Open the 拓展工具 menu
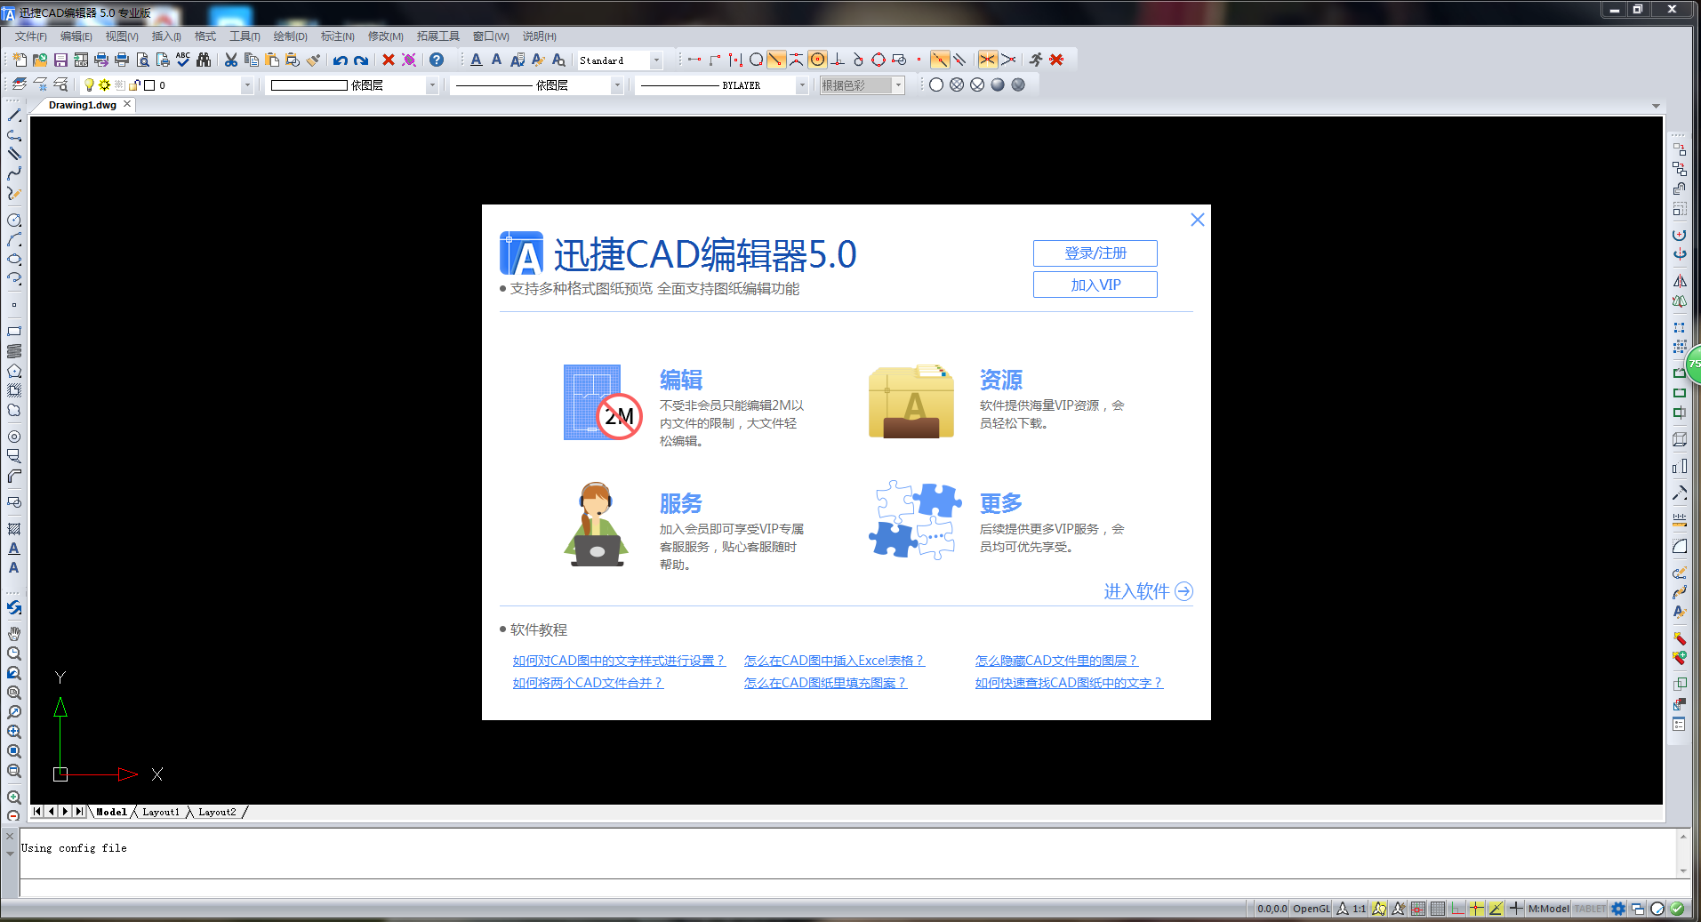The height and width of the screenshot is (922, 1701). 438,36
